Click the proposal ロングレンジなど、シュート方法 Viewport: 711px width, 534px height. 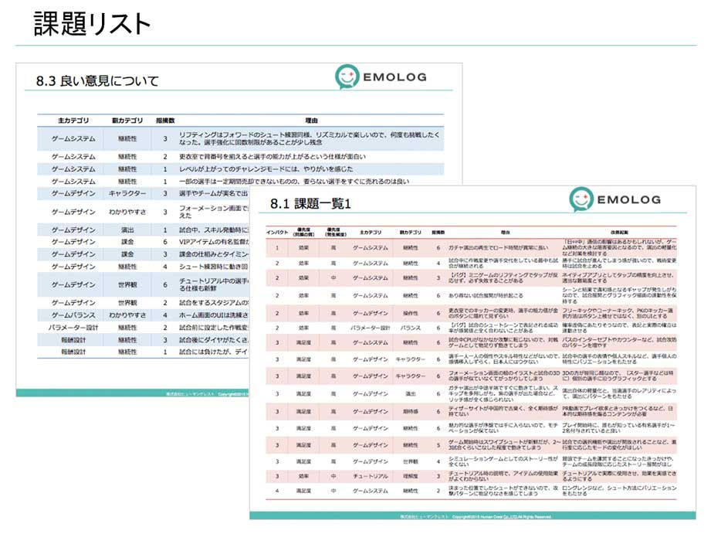tap(620, 491)
